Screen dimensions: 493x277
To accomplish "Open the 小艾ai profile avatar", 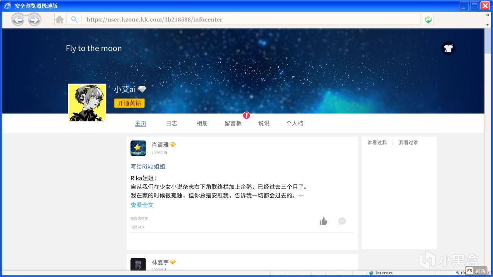I will click(87, 103).
